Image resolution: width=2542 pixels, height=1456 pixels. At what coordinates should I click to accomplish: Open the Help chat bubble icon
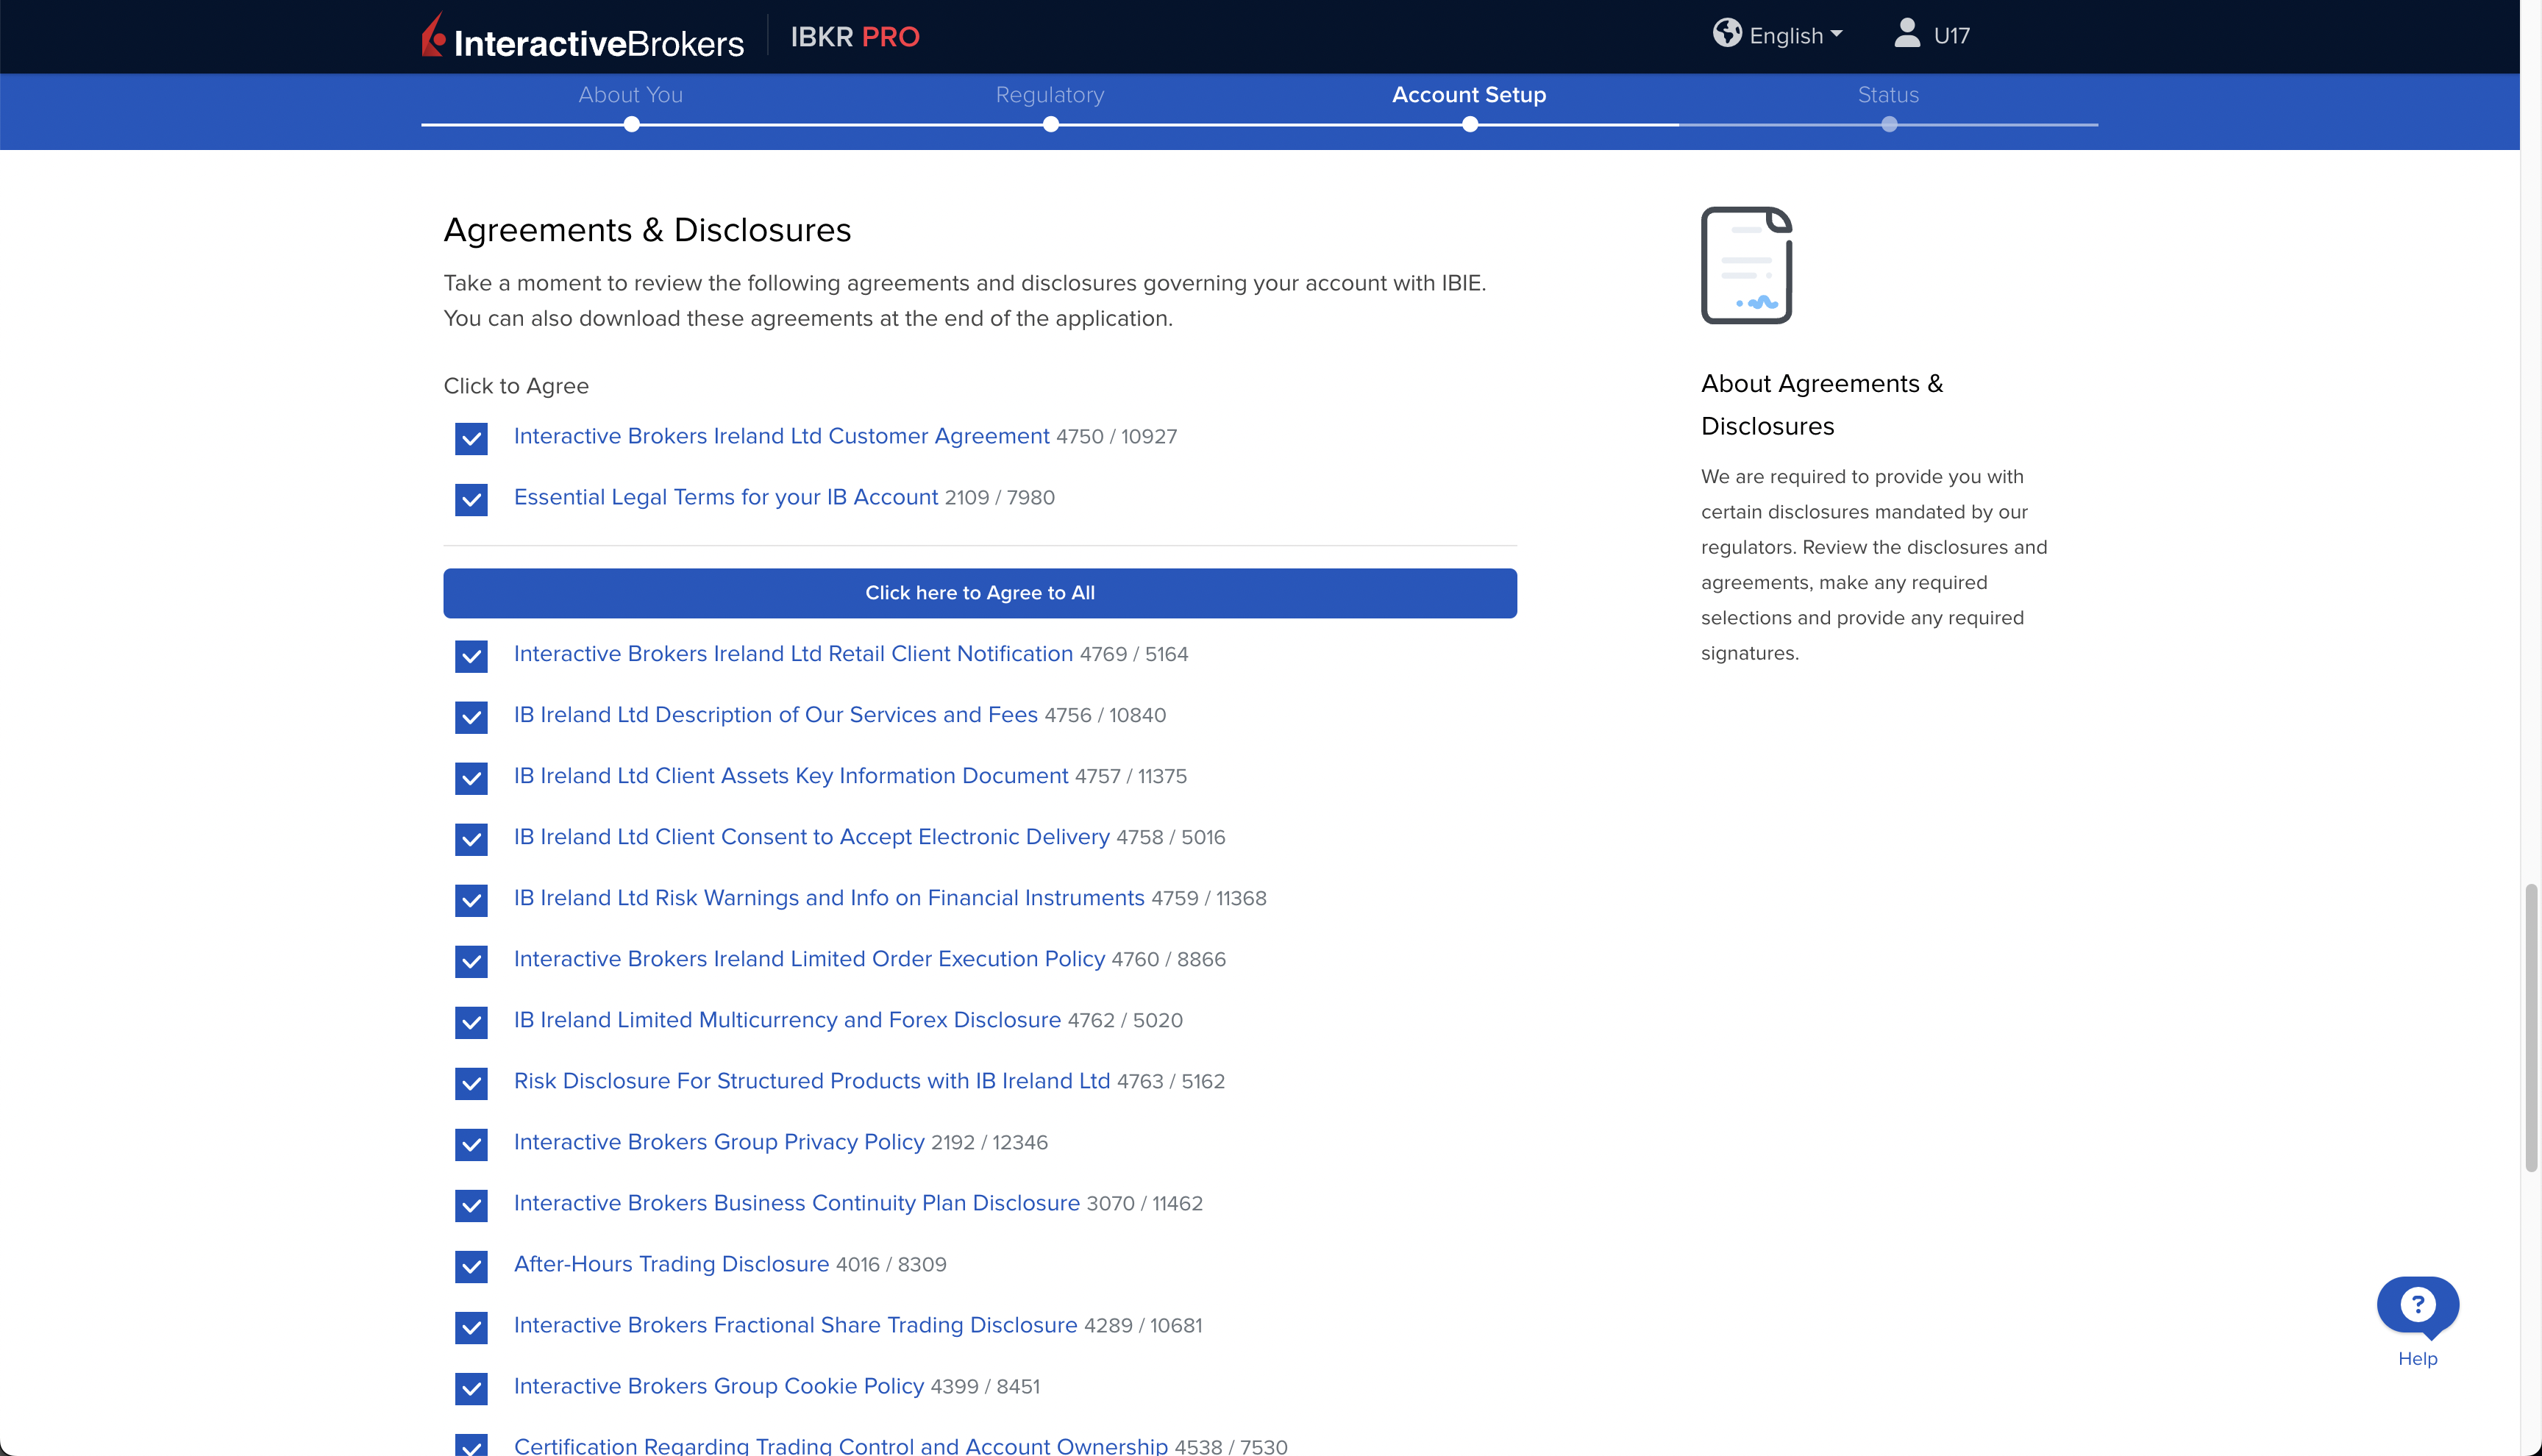[2417, 1305]
